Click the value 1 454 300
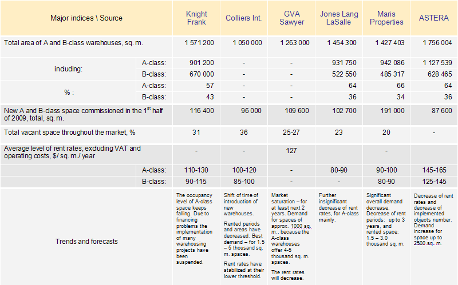458x285 pixels. [342, 43]
